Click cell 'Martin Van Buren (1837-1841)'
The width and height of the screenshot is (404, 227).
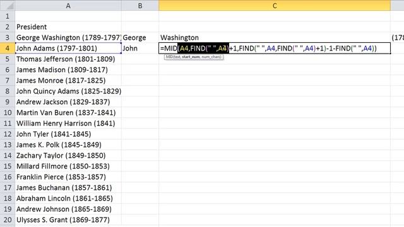[68, 113]
